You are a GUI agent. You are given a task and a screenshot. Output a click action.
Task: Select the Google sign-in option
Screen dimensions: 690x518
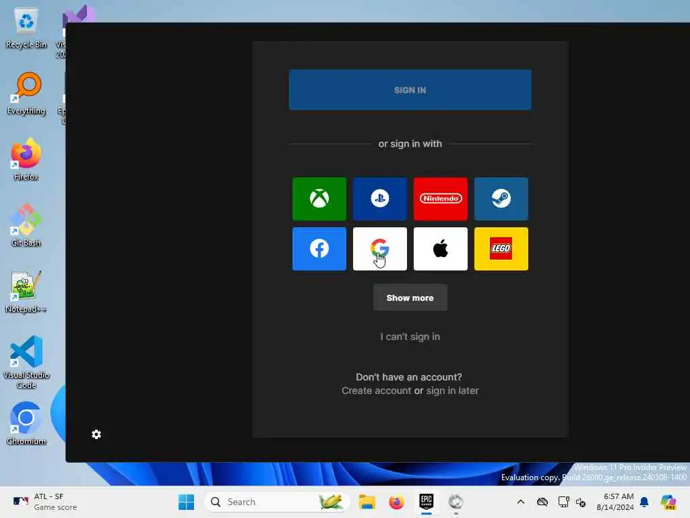tap(380, 249)
